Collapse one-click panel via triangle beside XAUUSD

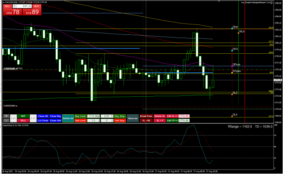[4, 2]
